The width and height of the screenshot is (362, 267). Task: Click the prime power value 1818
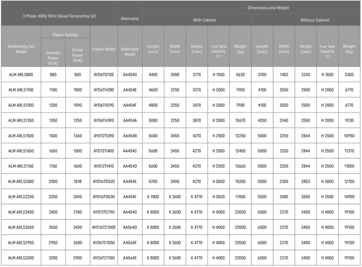78,181
